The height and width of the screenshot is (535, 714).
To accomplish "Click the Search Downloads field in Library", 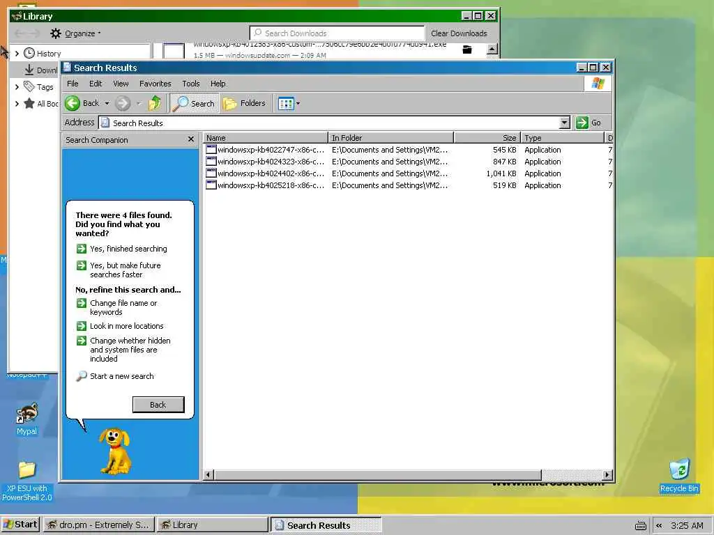I will pos(337,33).
